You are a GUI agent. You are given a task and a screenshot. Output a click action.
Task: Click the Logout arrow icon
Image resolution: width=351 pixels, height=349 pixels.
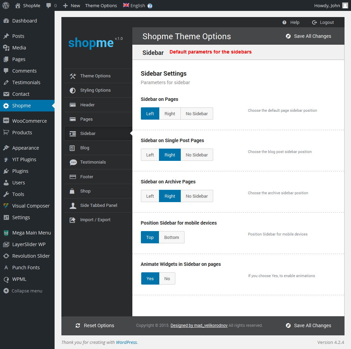pyautogui.click(x=314, y=22)
